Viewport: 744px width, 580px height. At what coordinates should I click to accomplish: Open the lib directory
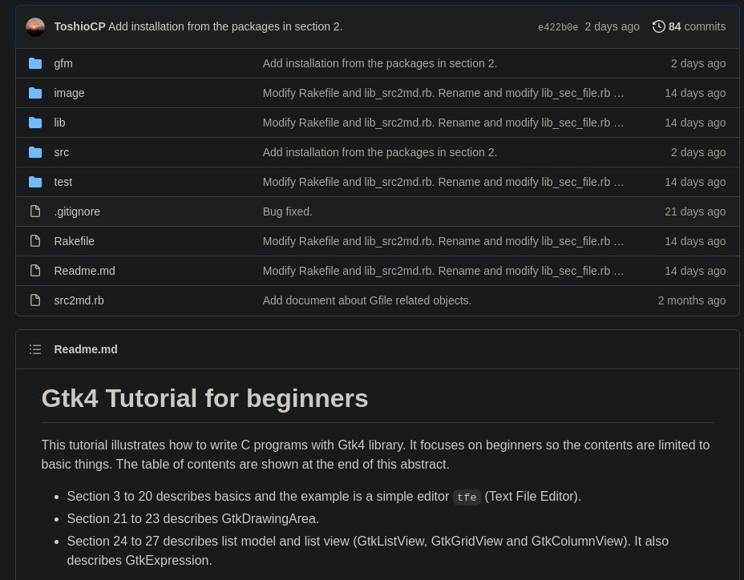point(60,123)
